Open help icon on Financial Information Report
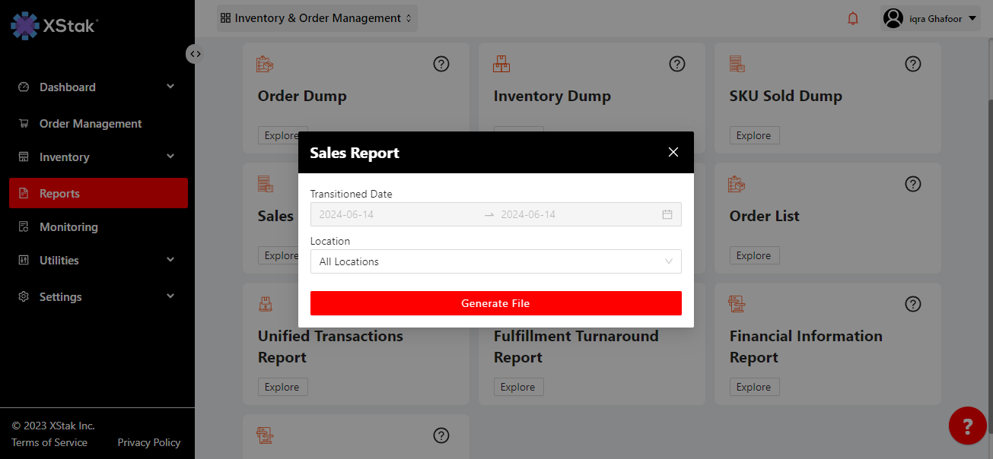993x459 pixels. (913, 304)
